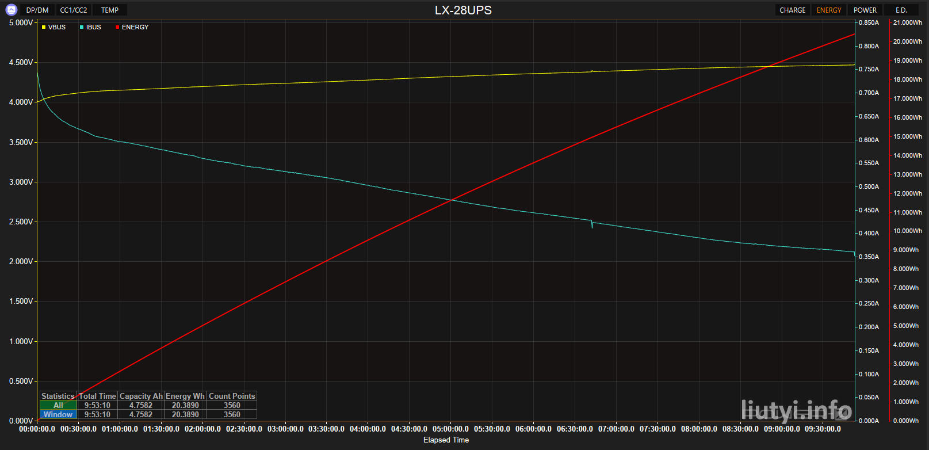Image resolution: width=929 pixels, height=450 pixels.
Task: Click the liutyi.info watermark
Action: coord(797,411)
